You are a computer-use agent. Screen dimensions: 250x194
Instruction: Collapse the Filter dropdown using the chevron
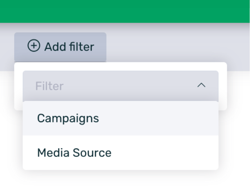click(x=201, y=85)
